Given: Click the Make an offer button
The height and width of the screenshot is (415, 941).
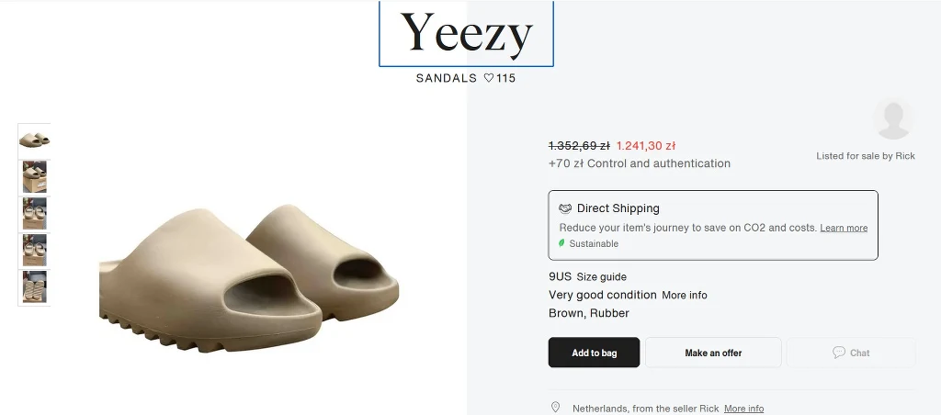Looking at the screenshot, I should click(x=713, y=353).
